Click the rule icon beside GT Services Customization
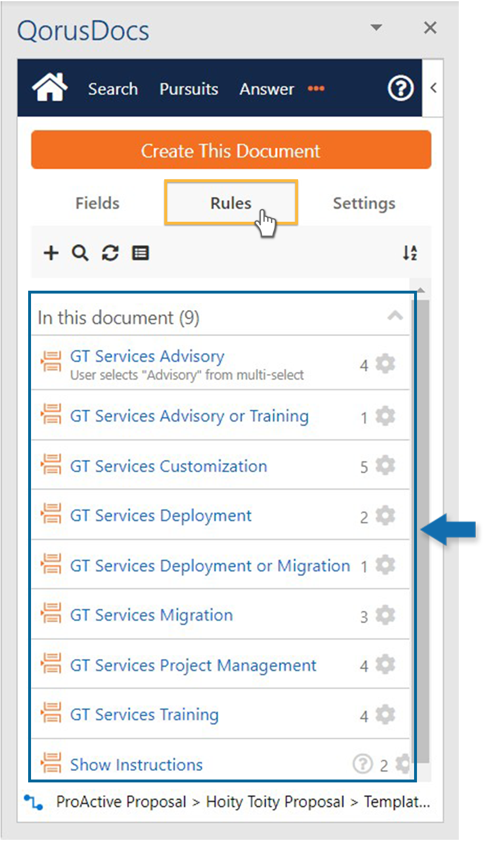Image resolution: width=483 pixels, height=841 pixels. click(51, 465)
